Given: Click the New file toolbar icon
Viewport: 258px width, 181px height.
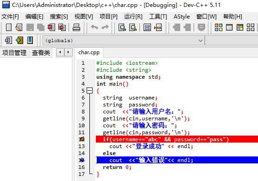Looking at the screenshot, I should (9, 27).
